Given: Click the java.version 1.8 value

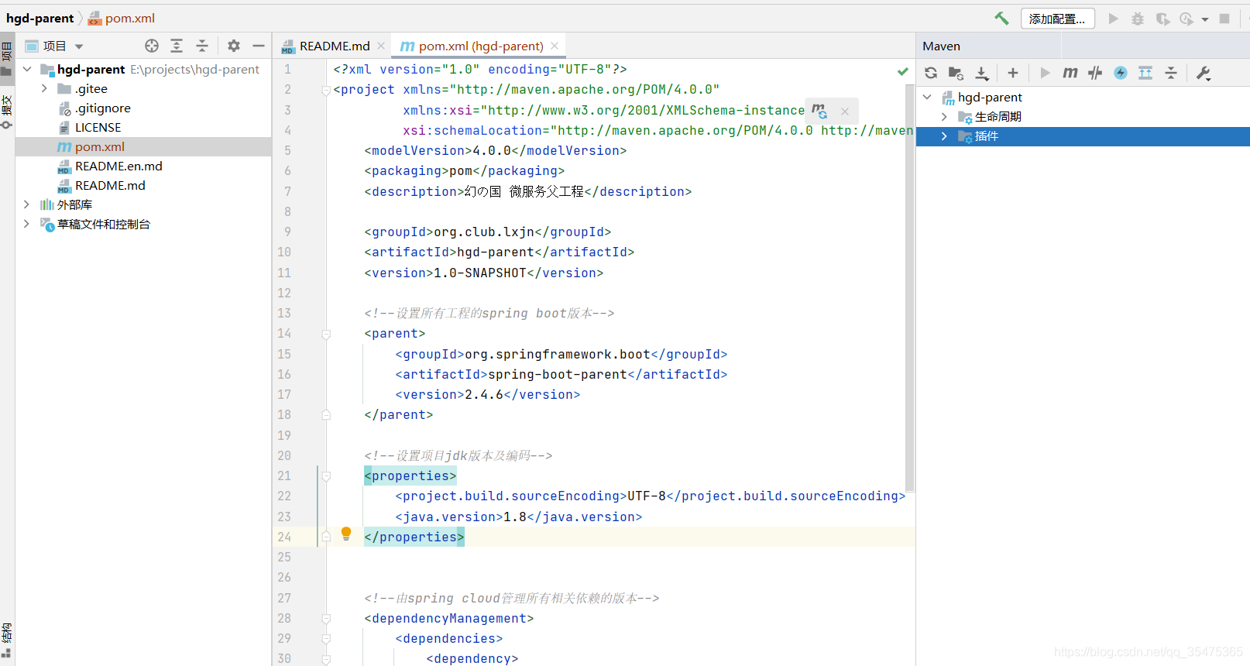Looking at the screenshot, I should click(x=515, y=517).
